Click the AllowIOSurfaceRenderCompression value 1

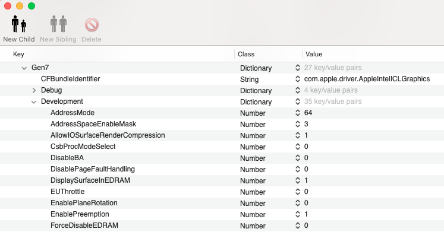coord(306,135)
